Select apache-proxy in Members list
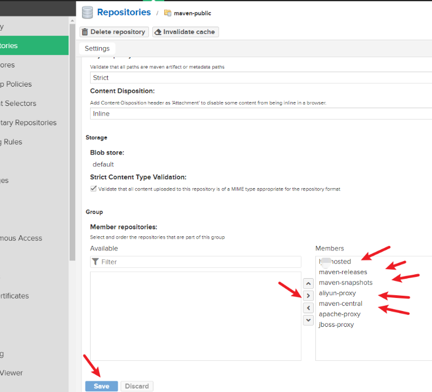The width and height of the screenshot is (432, 392). pyautogui.click(x=340, y=314)
